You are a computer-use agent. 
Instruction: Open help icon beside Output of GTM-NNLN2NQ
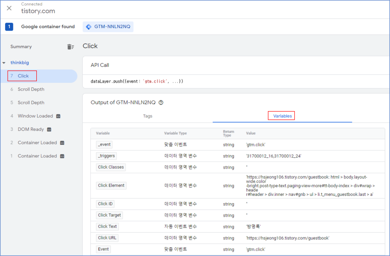pyautogui.click(x=161, y=102)
